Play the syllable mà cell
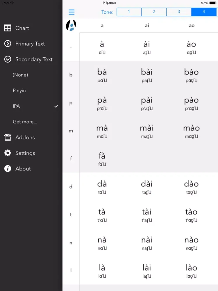The width and height of the screenshot is (218, 291). coord(102,131)
